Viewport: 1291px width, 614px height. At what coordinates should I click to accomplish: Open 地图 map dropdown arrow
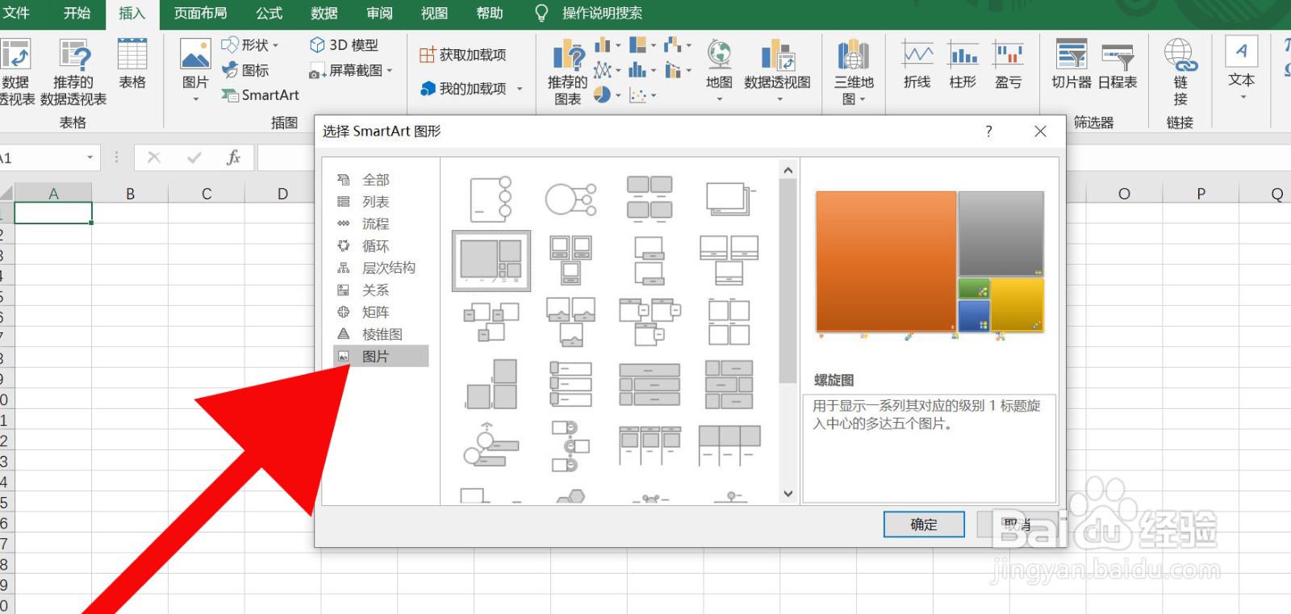pyautogui.click(x=719, y=99)
